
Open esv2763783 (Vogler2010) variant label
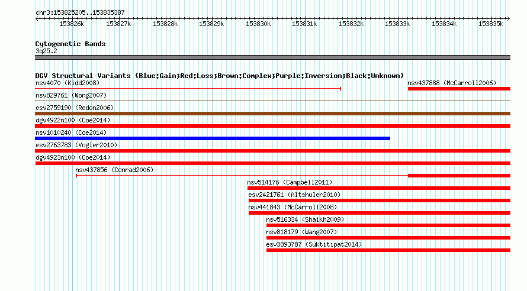coord(76,145)
